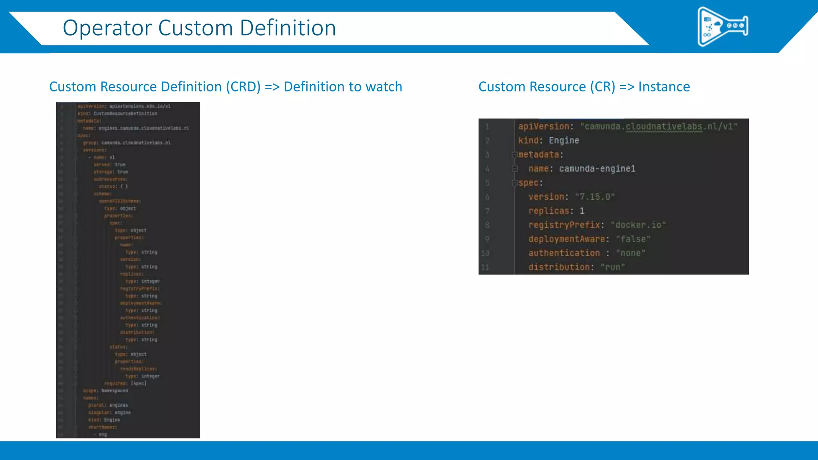818x460 pixels.
Task: Click the 'deploymentAware:' property in CRD schema
Action: pos(141,303)
